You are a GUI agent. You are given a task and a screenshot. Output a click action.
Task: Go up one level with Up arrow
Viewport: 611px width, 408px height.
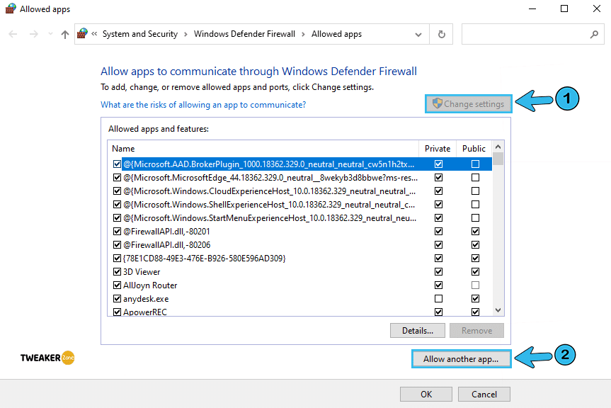64,34
